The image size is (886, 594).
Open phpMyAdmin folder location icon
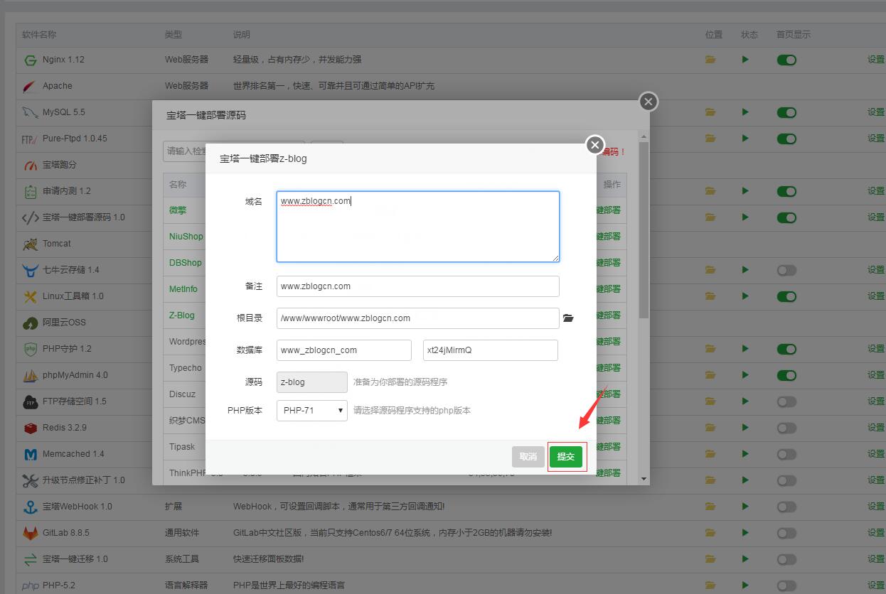tap(710, 375)
